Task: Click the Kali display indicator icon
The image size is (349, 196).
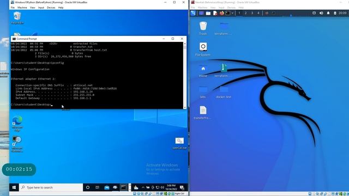Action: coord(314,13)
